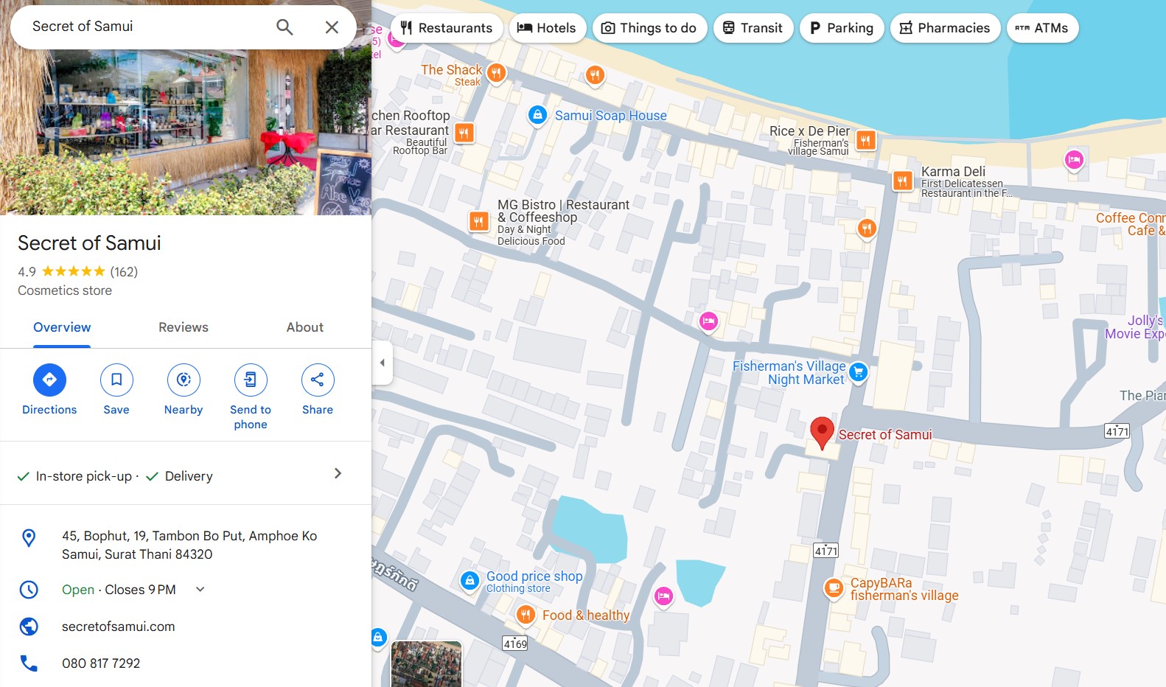
Task: Click the Jolly's Movie Experience map label
Action: point(1136,327)
